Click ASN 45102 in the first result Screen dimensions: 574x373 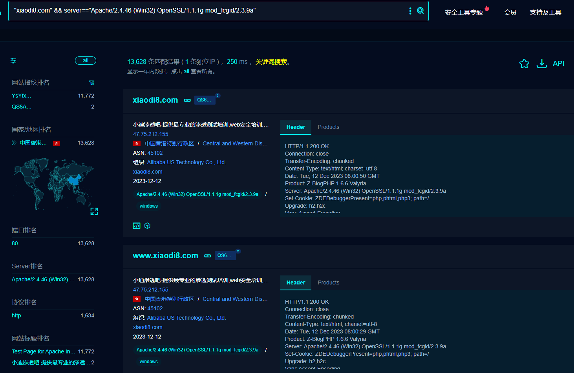pos(155,153)
